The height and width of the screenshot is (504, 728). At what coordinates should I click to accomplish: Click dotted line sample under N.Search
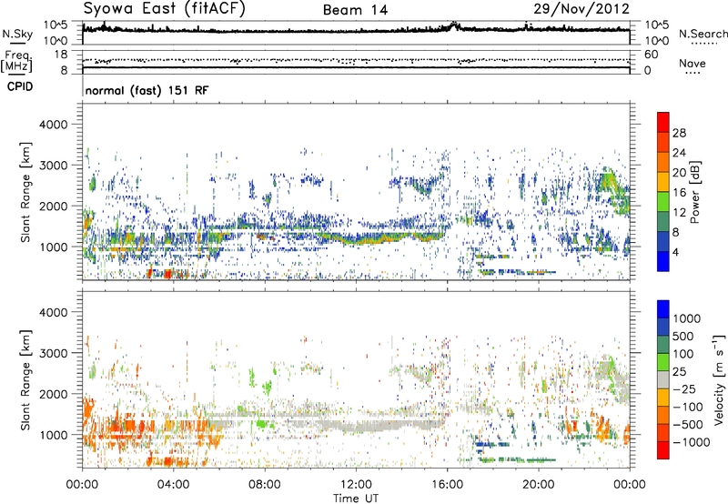(x=704, y=44)
